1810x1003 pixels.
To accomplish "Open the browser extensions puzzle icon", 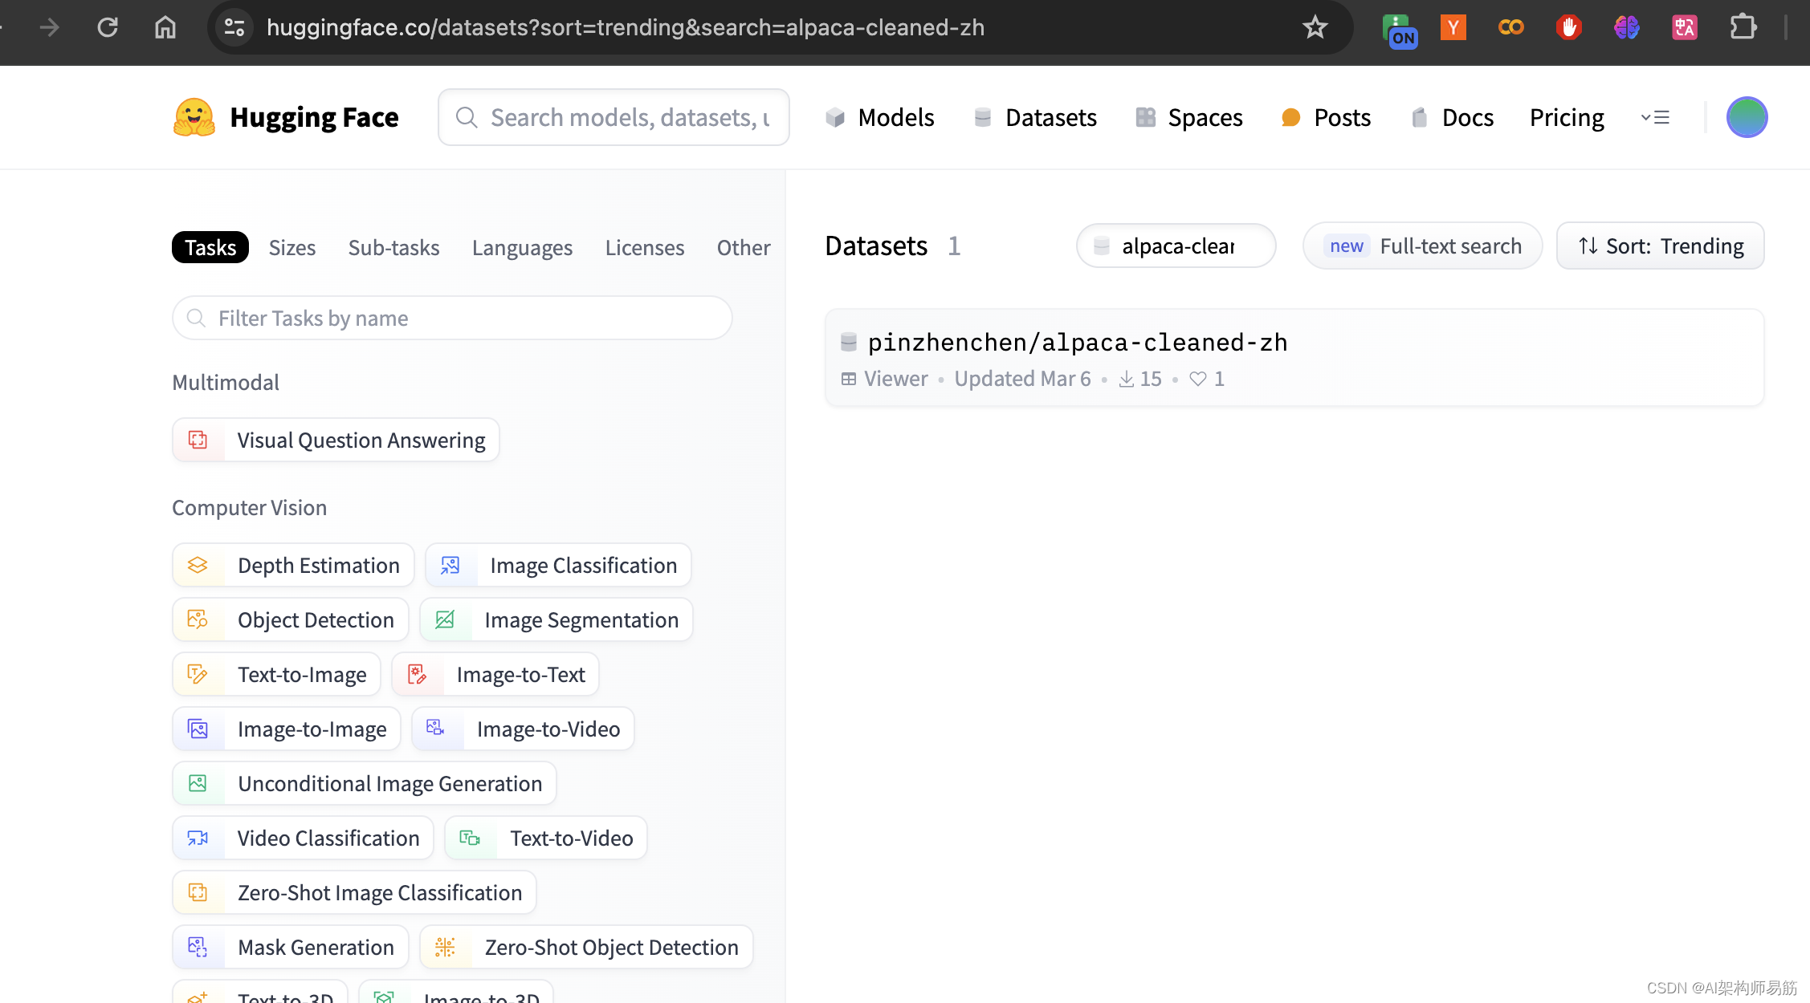I will point(1743,27).
